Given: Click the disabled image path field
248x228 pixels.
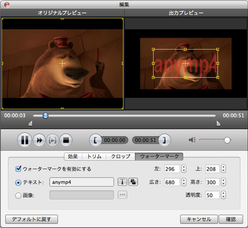Looking at the screenshot, I should (82, 195).
